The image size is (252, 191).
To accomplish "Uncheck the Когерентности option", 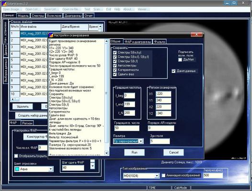I will pyautogui.click(x=115, y=70).
